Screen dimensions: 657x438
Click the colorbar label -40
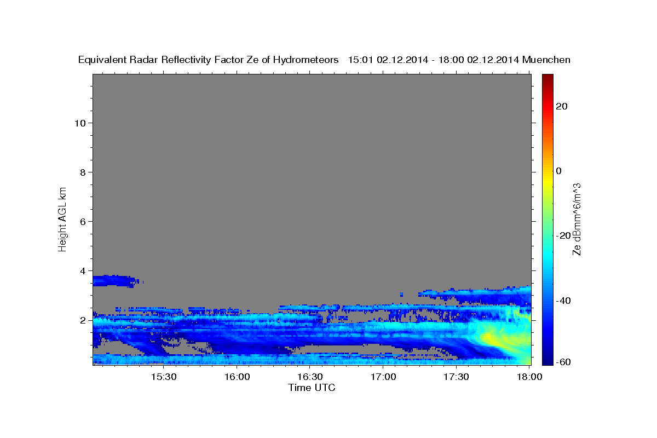(x=562, y=301)
